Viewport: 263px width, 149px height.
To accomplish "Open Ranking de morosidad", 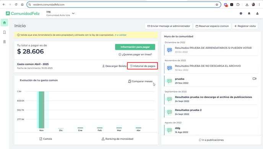I will (117, 139).
